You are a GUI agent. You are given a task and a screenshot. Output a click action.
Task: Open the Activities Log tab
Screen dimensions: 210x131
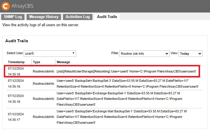[78, 17]
